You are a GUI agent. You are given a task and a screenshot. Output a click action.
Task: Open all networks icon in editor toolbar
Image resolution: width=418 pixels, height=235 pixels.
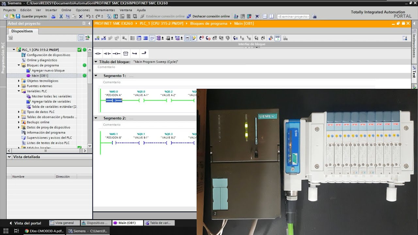(x=139, y=38)
